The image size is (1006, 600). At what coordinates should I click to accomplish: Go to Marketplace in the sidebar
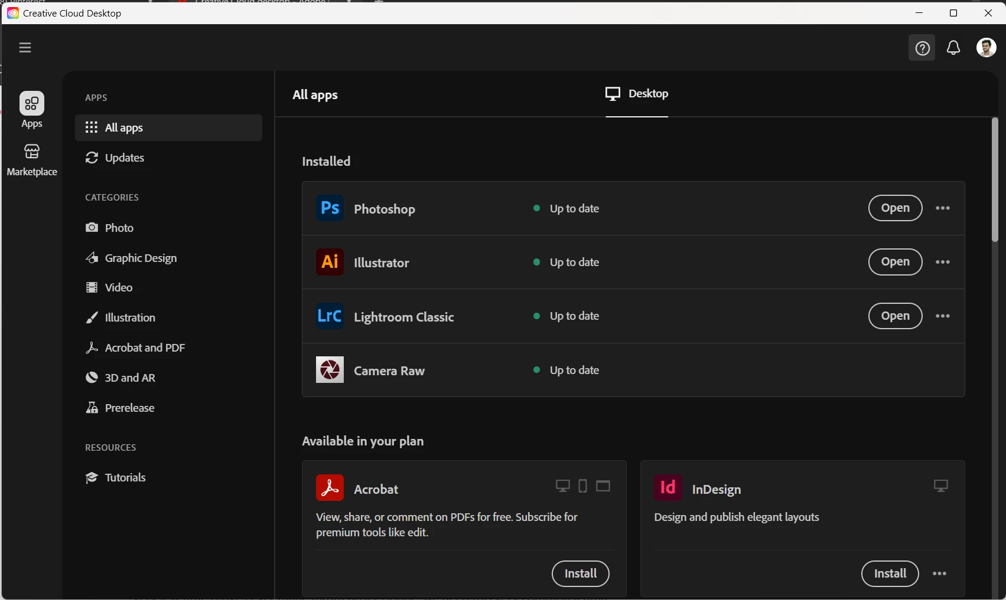32,160
